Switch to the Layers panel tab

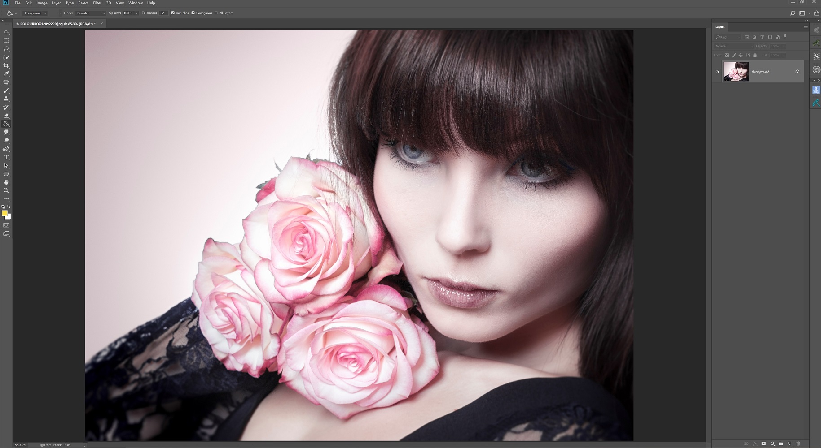(x=720, y=27)
